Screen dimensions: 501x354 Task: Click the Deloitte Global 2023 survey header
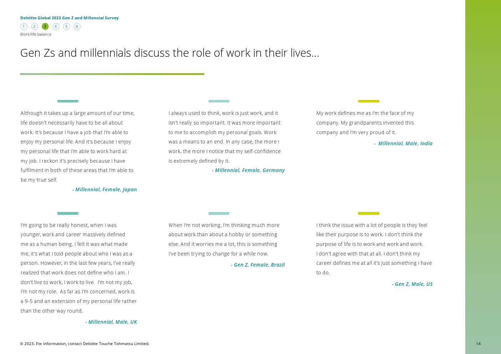pos(69,18)
